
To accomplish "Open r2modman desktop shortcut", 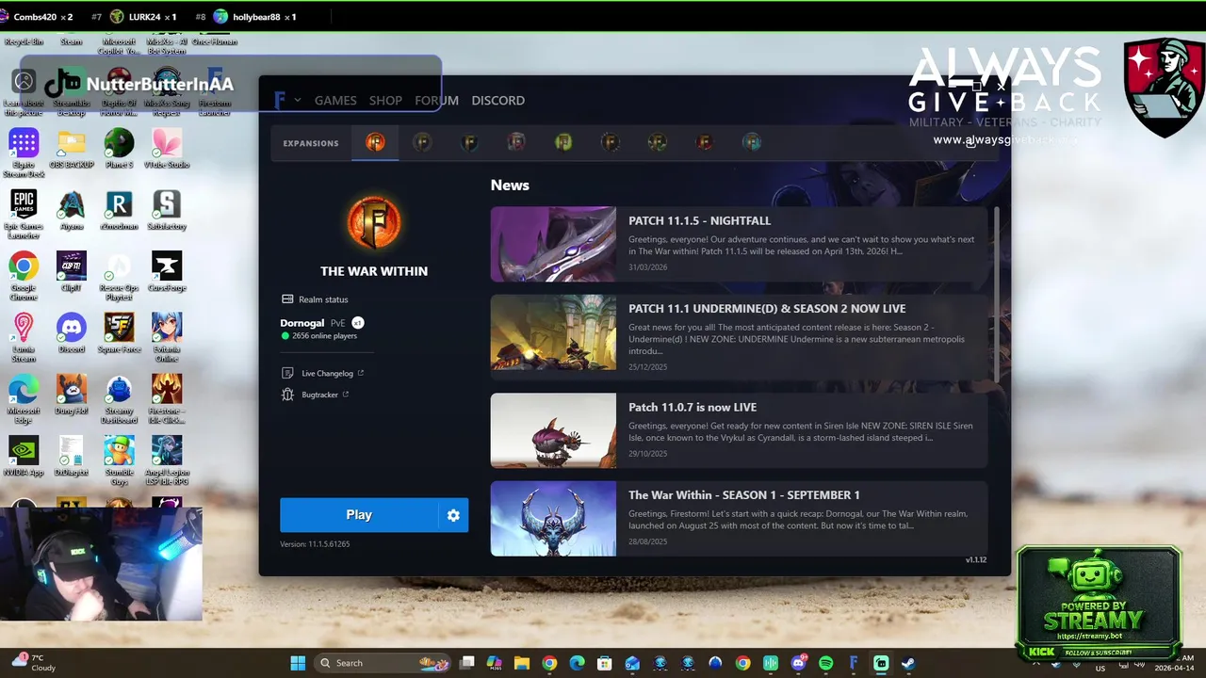I will click(119, 210).
